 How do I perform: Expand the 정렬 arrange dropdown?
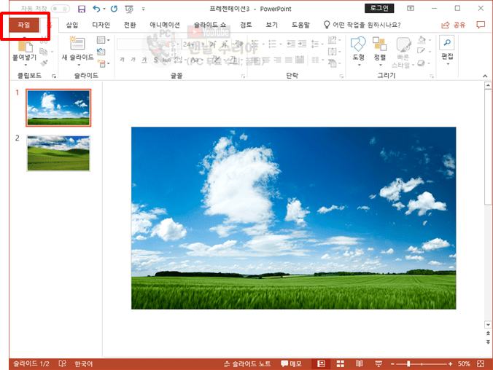[379, 50]
